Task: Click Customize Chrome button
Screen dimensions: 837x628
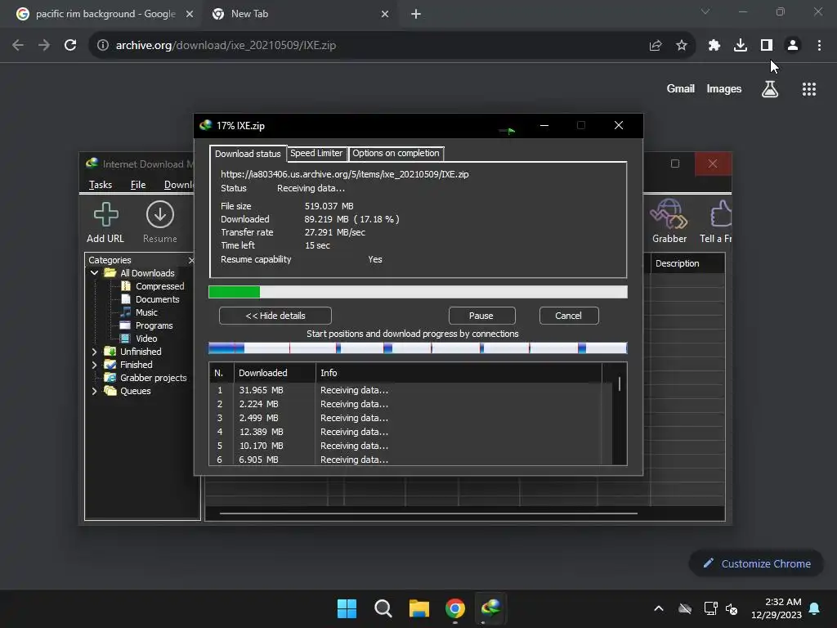Action: coord(756,563)
